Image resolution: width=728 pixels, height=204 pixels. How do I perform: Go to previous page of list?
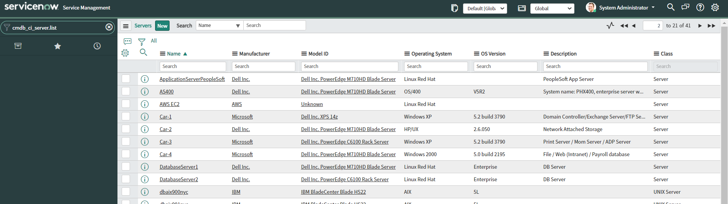[634, 26]
